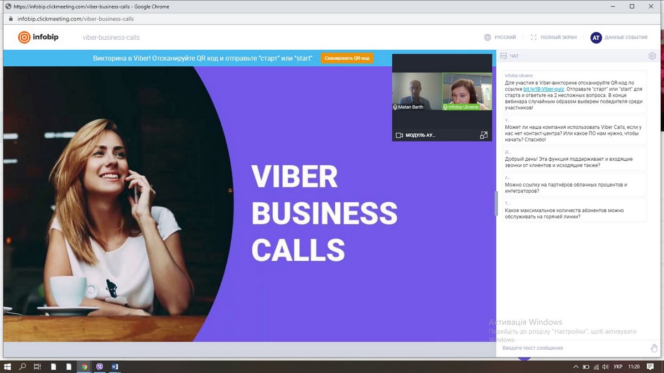Toggle Infobip Ukraine microphone indicator
664x373 pixels.
pos(445,107)
